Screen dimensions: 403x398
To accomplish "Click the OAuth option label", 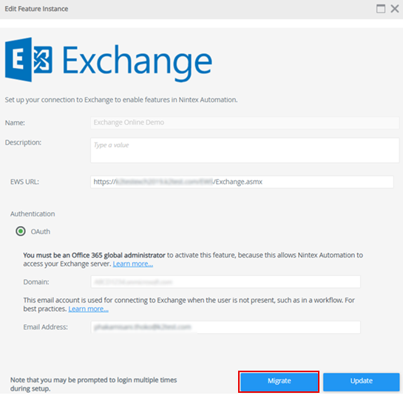I will (41, 231).
